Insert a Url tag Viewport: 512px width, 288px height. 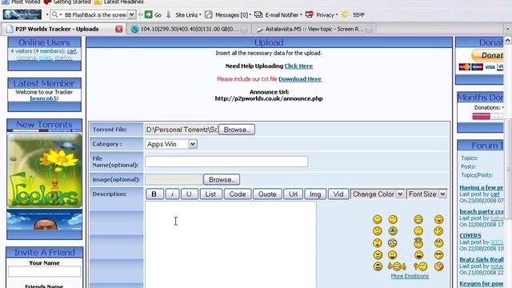click(294, 194)
